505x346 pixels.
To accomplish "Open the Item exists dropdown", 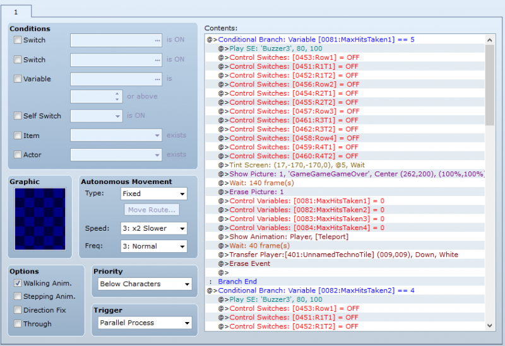I will (x=116, y=135).
